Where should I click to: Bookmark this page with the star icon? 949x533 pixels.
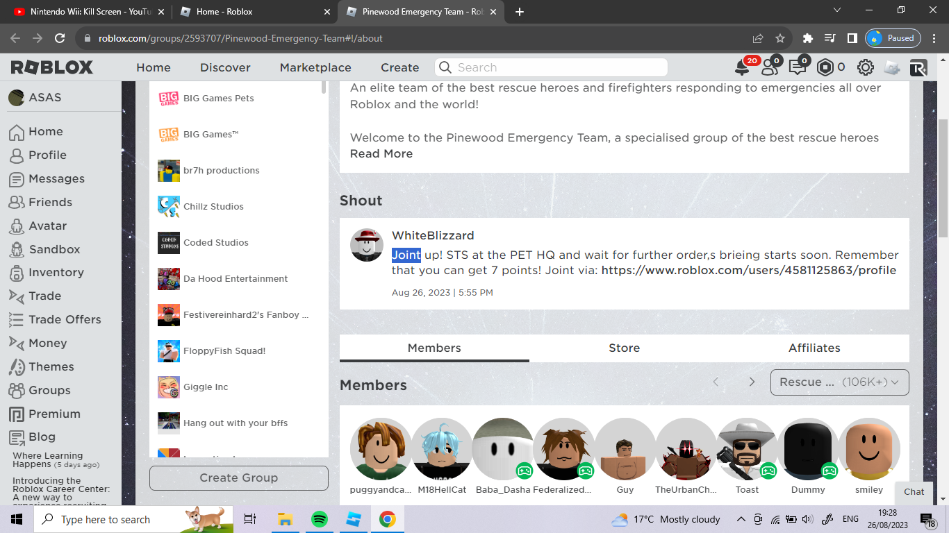[x=780, y=38]
